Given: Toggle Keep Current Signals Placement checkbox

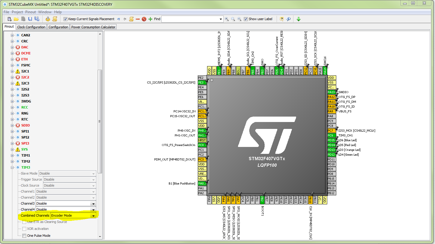Looking at the screenshot, I should point(65,19).
